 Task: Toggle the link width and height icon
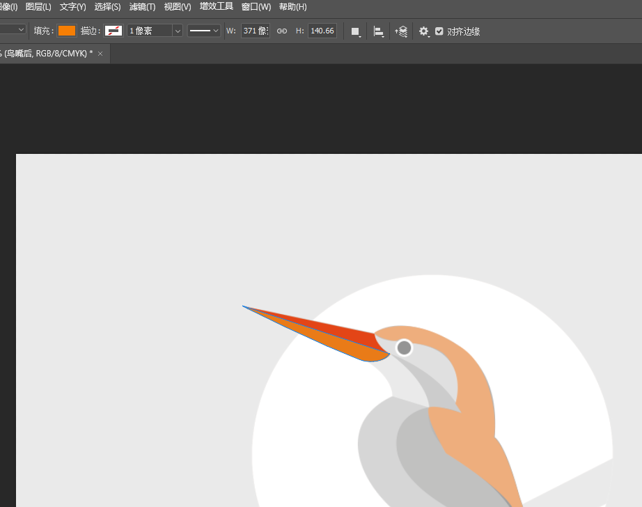coord(282,31)
